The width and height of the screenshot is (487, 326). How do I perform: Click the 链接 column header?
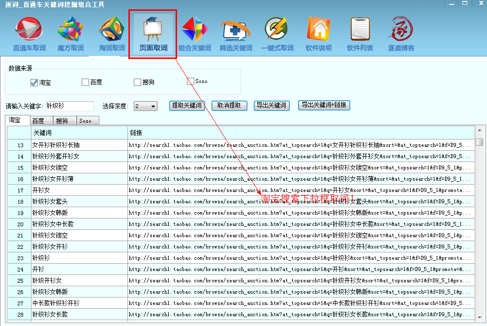point(301,133)
